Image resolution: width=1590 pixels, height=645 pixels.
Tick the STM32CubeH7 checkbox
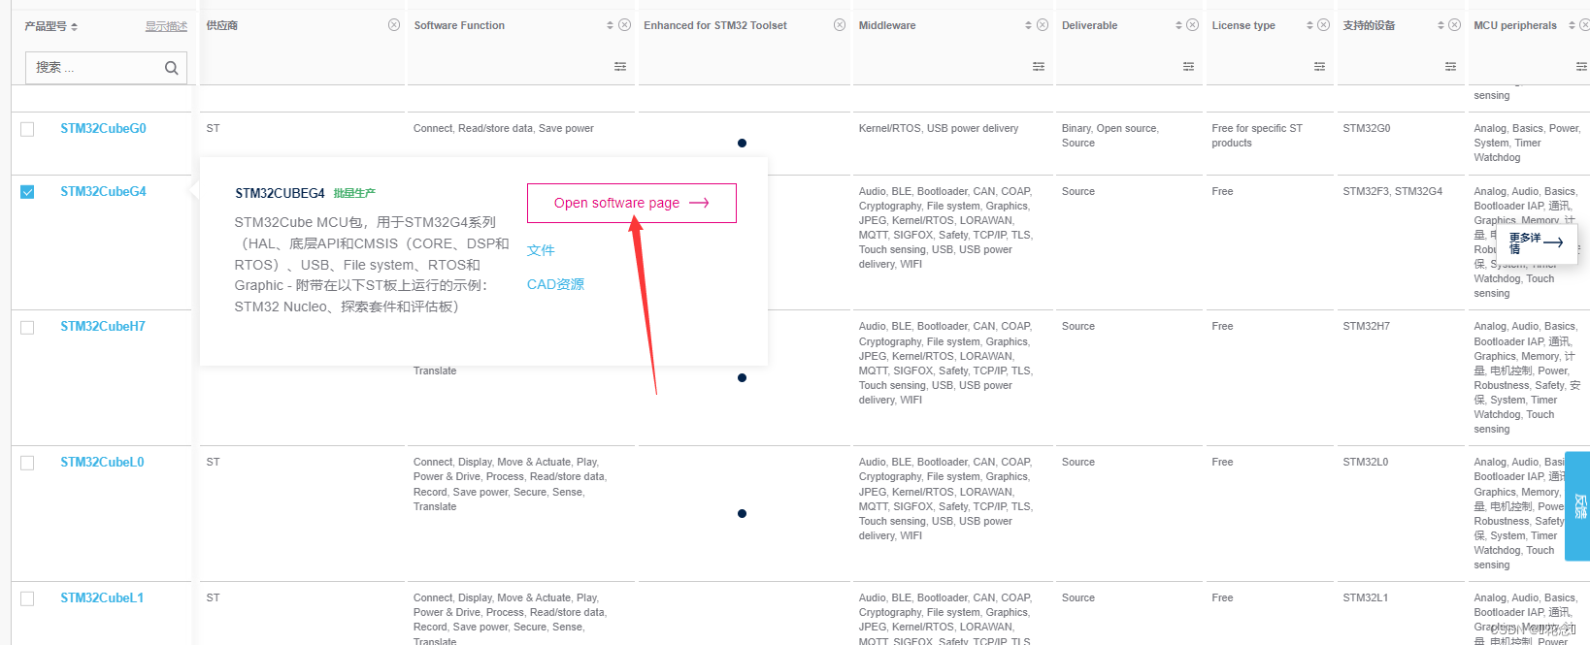point(27,328)
